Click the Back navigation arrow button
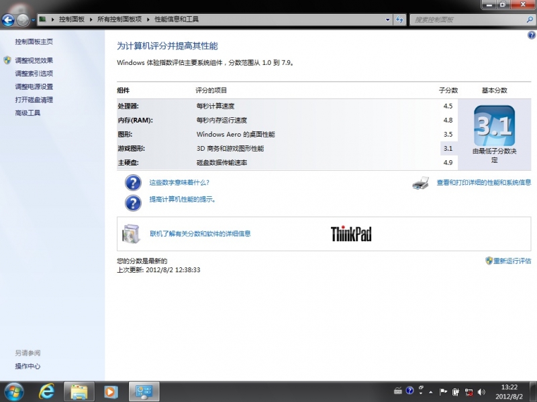 pyautogui.click(x=9, y=20)
